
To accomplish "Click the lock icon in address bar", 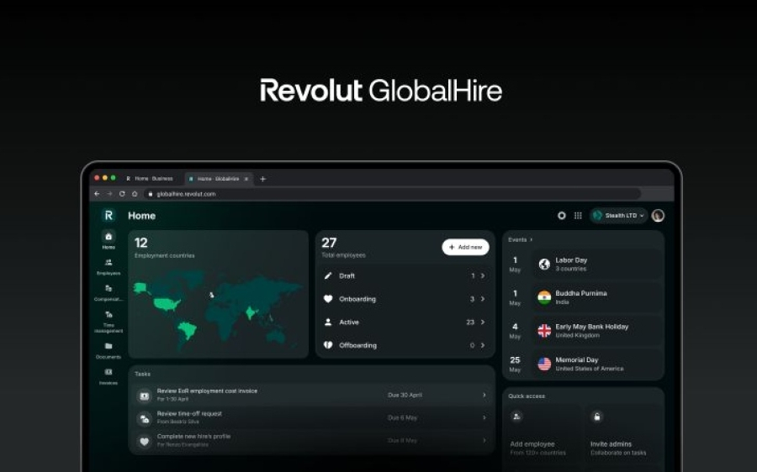I will pyautogui.click(x=151, y=194).
